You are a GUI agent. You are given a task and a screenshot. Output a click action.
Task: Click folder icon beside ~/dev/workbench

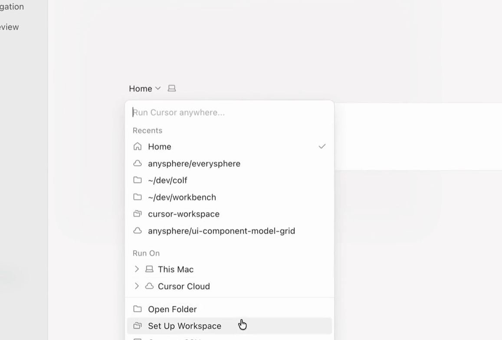[x=138, y=197]
